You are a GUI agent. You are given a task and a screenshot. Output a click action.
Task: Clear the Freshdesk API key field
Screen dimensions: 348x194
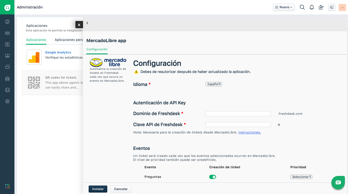click(279, 125)
